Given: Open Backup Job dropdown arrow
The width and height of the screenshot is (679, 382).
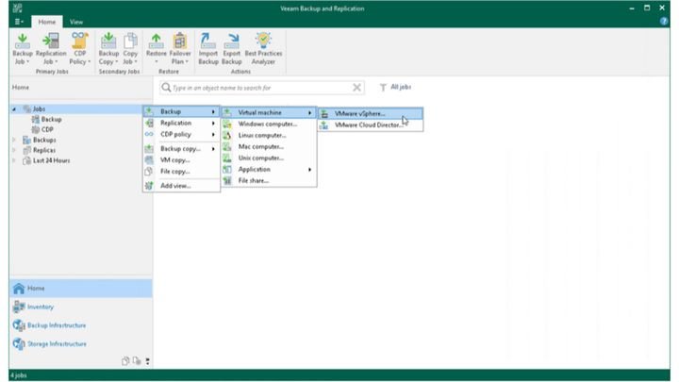Looking at the screenshot, I should pyautogui.click(x=27, y=62).
